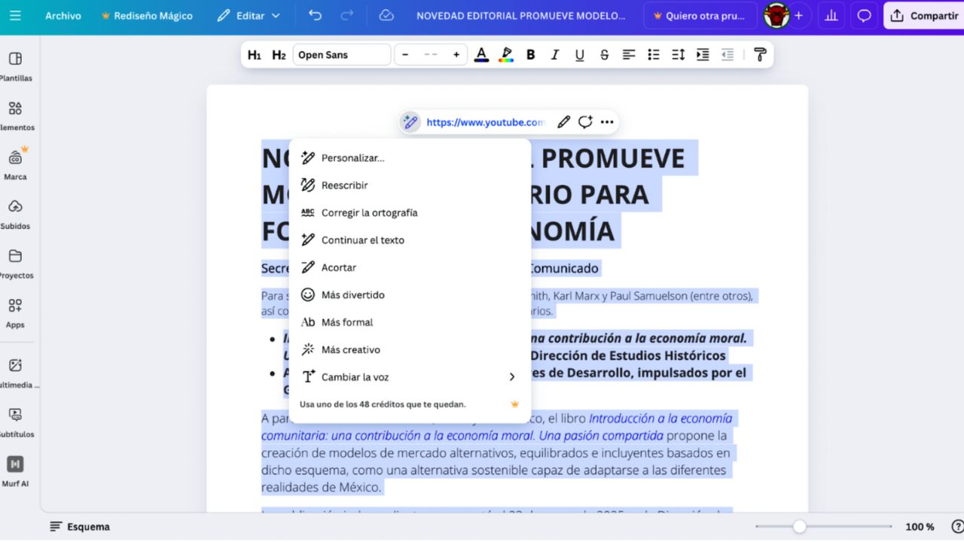Open the youtube.com link
The height and width of the screenshot is (542, 964).
[485, 122]
